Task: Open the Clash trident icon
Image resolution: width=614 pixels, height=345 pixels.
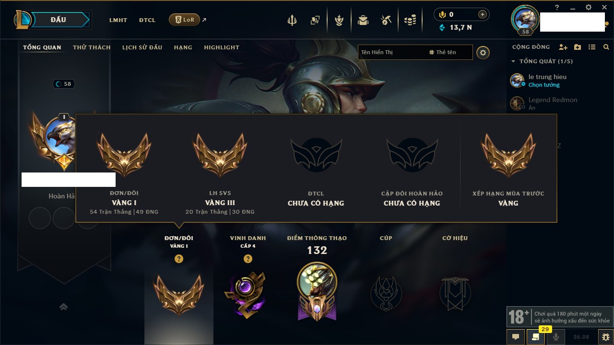Action: (x=292, y=20)
